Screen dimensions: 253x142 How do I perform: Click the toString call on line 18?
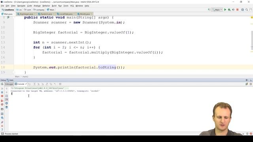pos(107,67)
